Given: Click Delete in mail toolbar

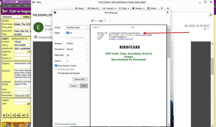Looking at the screenshot, I should (x=152, y=8).
